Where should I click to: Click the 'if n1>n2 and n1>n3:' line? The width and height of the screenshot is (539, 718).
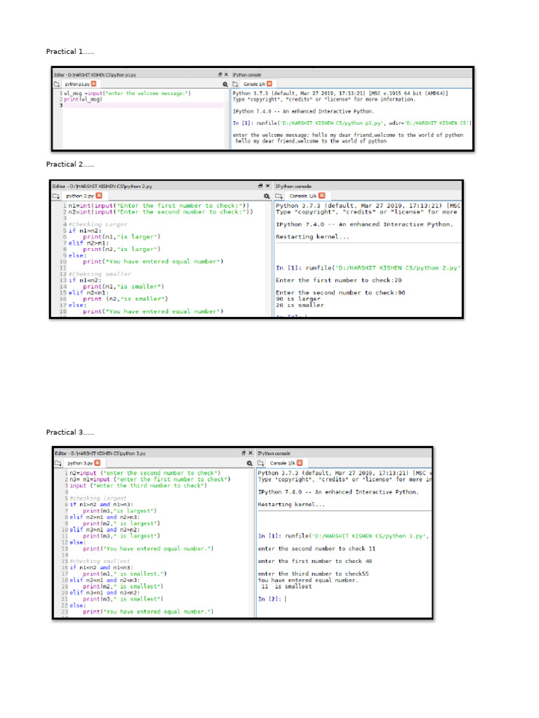coord(101,505)
